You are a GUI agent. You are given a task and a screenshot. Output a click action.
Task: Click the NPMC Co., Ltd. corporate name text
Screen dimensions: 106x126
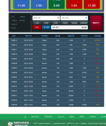73,123
